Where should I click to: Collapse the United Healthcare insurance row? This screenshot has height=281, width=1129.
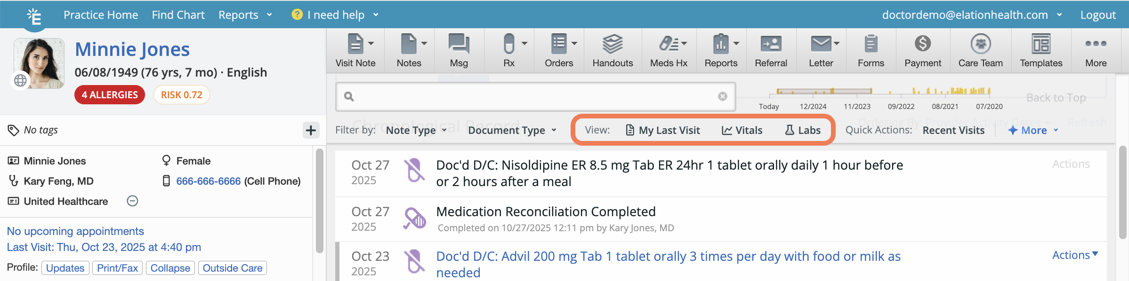(x=133, y=201)
